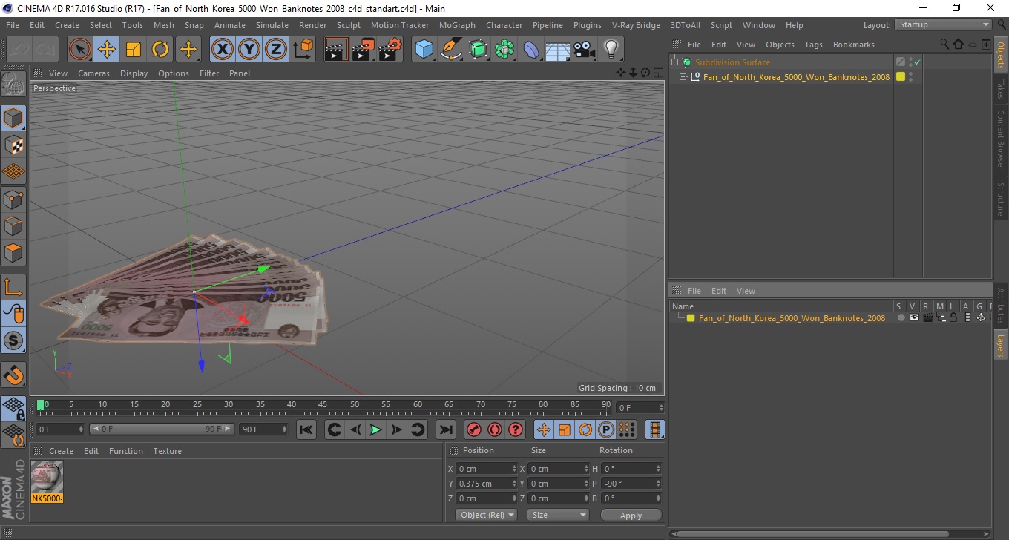
Task: Render the active view clapperboard icon
Action: pos(337,50)
